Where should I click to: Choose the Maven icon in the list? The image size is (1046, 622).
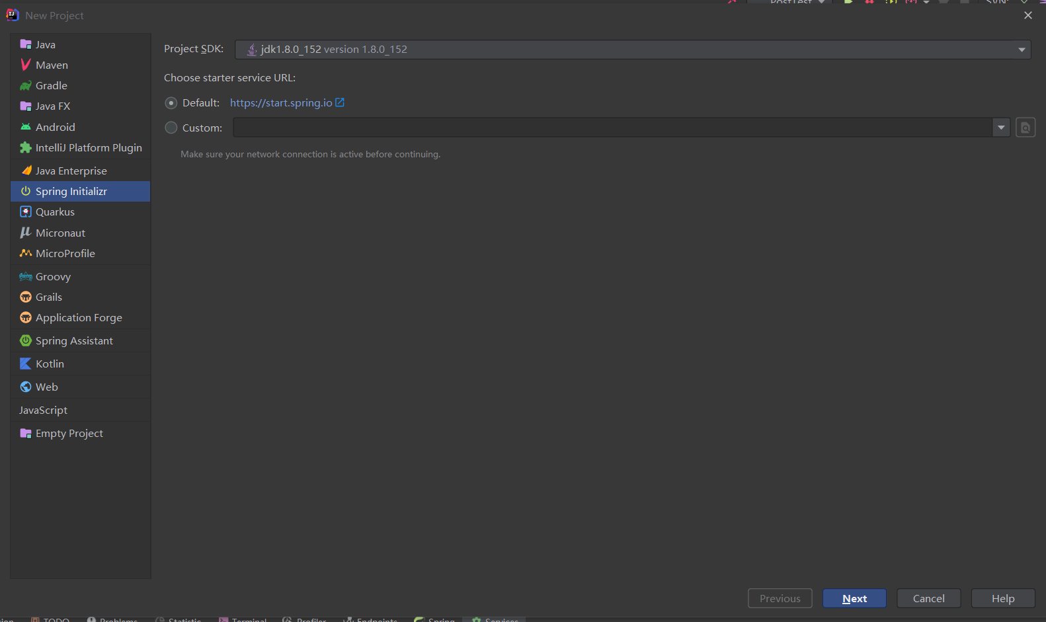tap(26, 65)
